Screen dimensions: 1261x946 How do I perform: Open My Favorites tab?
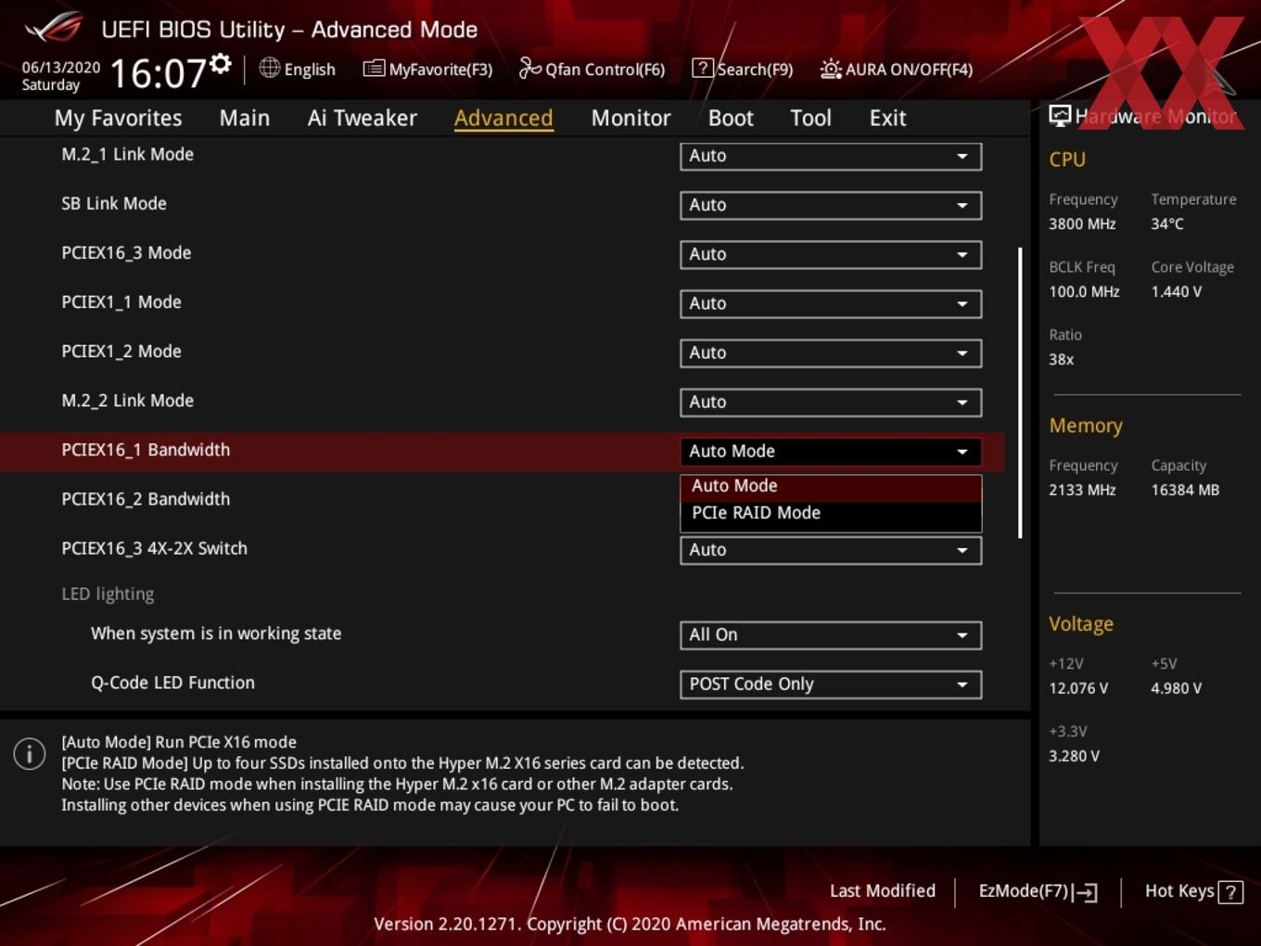click(119, 118)
